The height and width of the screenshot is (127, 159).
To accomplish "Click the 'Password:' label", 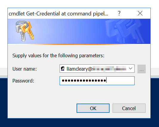I will (x=23, y=81).
